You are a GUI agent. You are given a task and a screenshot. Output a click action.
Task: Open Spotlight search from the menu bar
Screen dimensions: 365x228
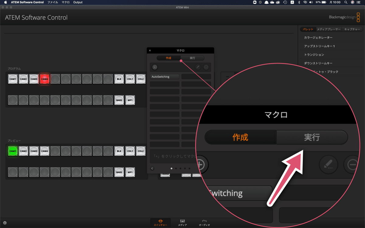[x=346, y=2]
